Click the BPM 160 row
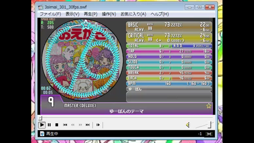 click(169, 83)
